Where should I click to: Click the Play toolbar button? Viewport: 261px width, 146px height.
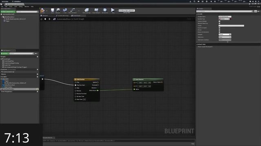pyautogui.click(x=113, y=11)
